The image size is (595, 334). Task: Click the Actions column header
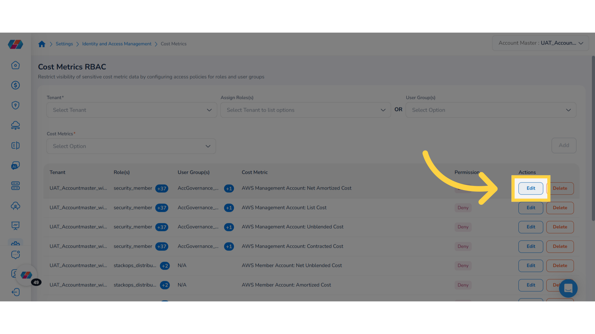(x=527, y=173)
